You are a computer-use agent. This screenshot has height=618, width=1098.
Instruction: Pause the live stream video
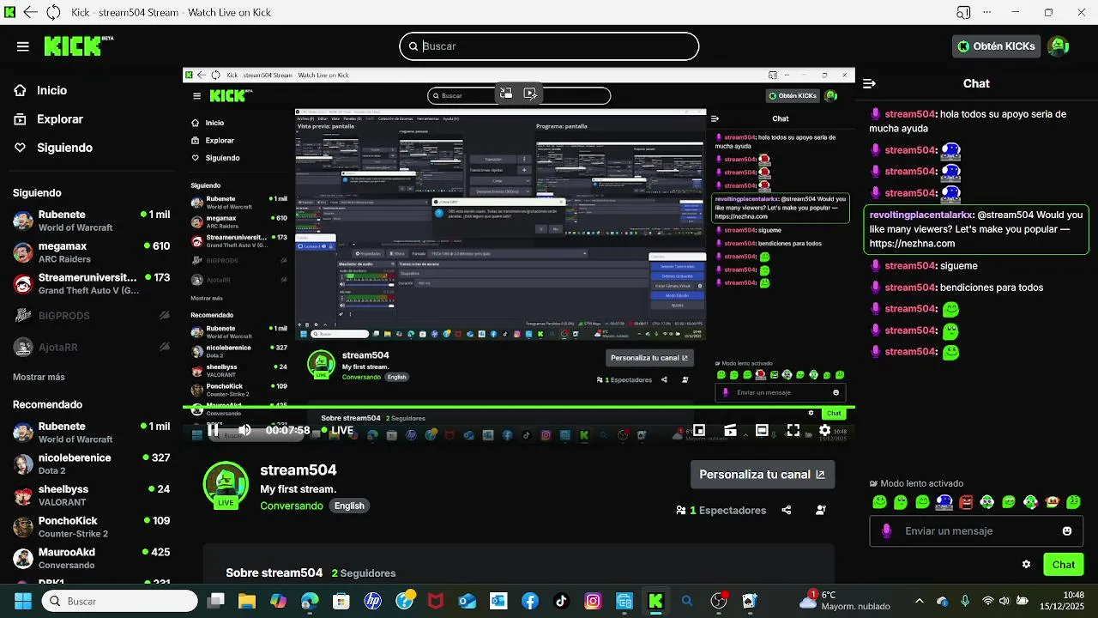(214, 430)
